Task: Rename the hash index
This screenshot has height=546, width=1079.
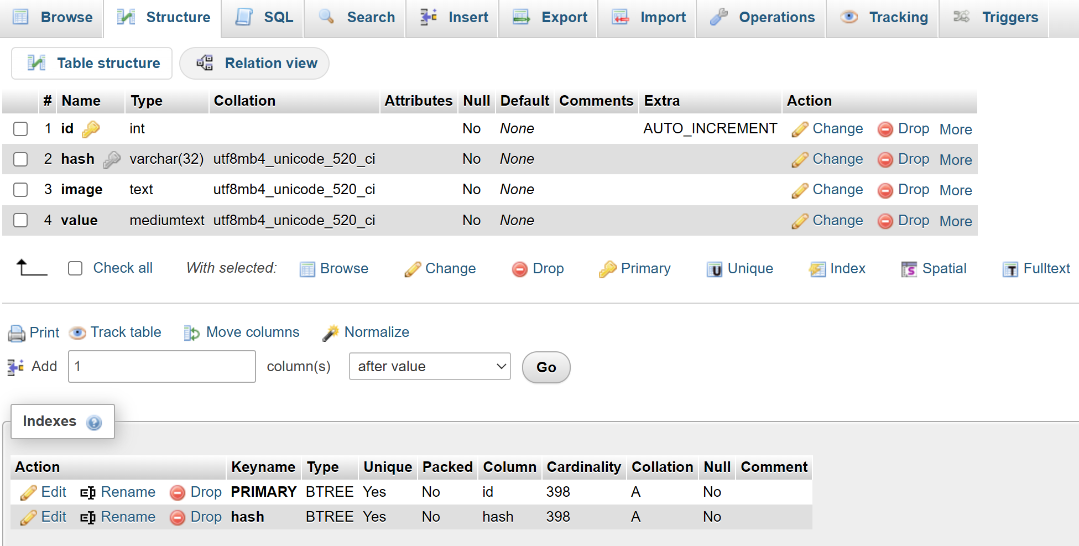Action: click(x=118, y=517)
